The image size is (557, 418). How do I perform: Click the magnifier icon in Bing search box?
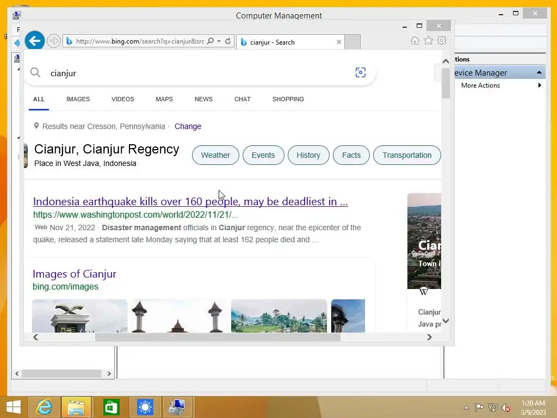[35, 72]
